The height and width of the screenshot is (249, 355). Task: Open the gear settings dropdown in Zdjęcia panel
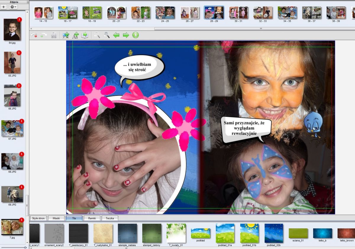pyautogui.click(x=13, y=7)
